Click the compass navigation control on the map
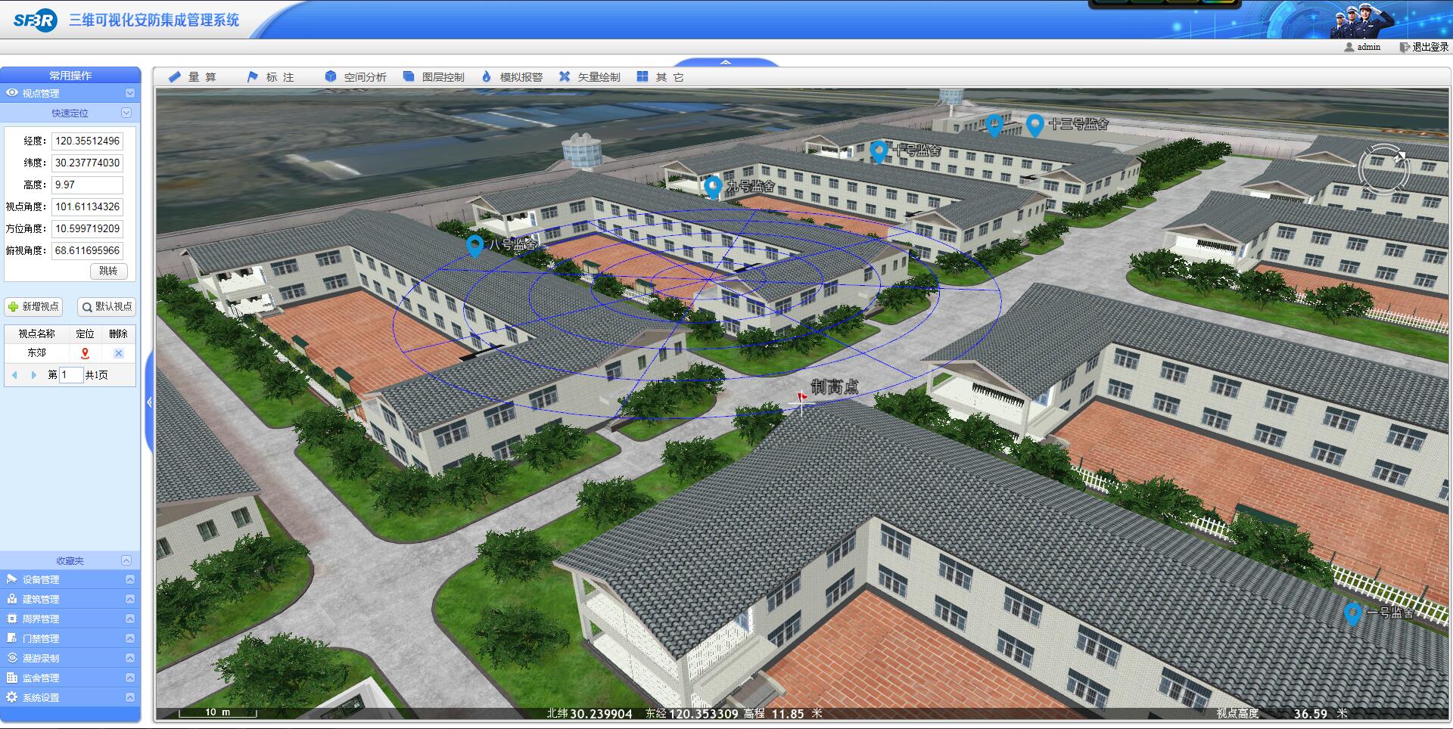 (1383, 169)
